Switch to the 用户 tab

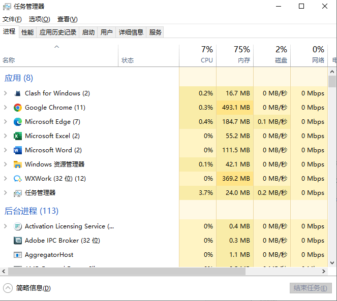pos(107,32)
